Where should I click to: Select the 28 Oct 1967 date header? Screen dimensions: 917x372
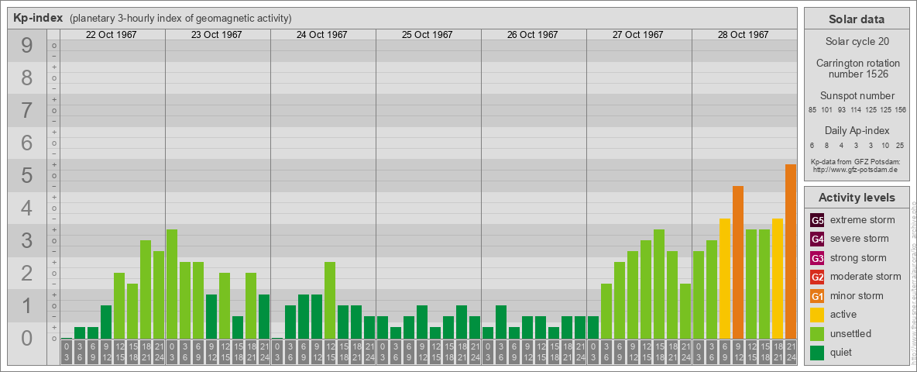743,35
